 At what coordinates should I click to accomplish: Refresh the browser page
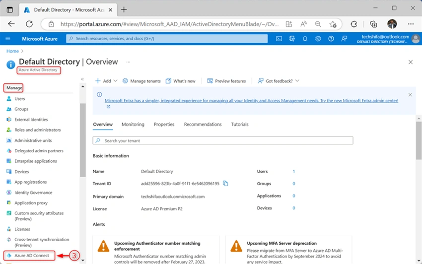pyautogui.click(x=29, y=24)
